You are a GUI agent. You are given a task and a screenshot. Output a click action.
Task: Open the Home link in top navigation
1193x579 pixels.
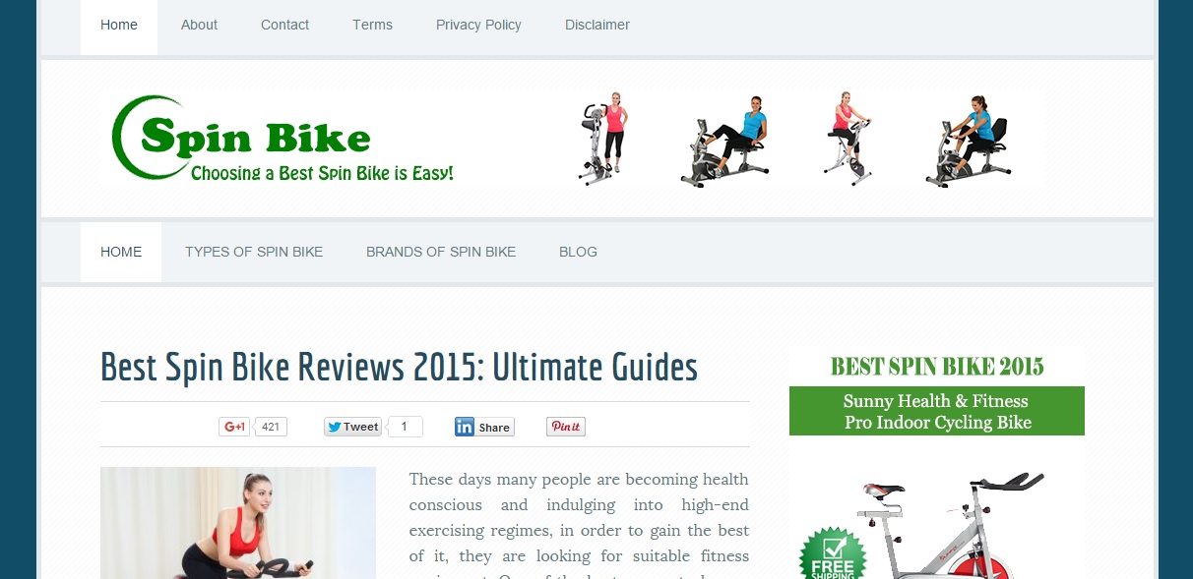[x=119, y=26]
